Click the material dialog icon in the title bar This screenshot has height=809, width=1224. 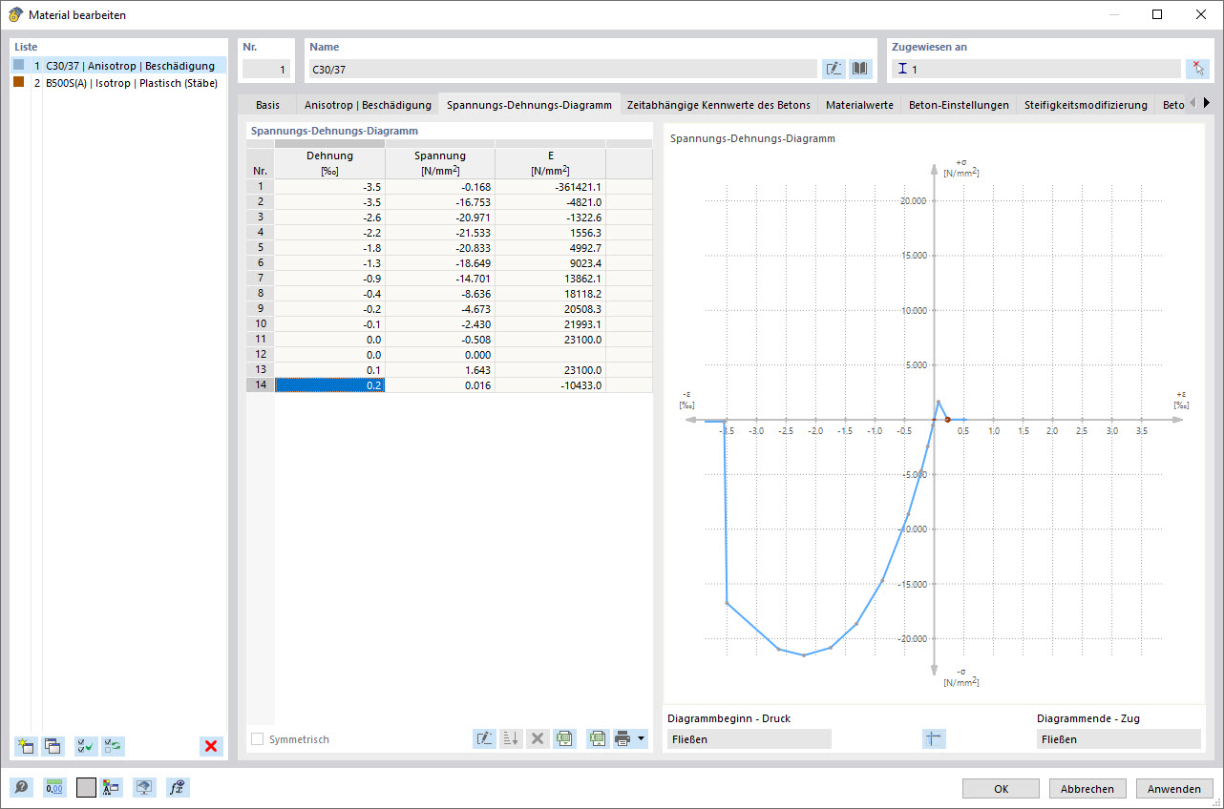[x=15, y=14]
